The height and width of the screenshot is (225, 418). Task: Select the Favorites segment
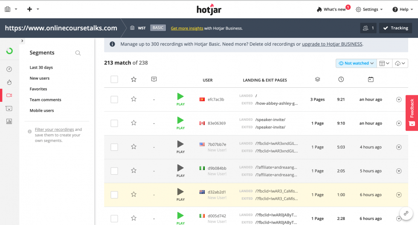coord(38,89)
